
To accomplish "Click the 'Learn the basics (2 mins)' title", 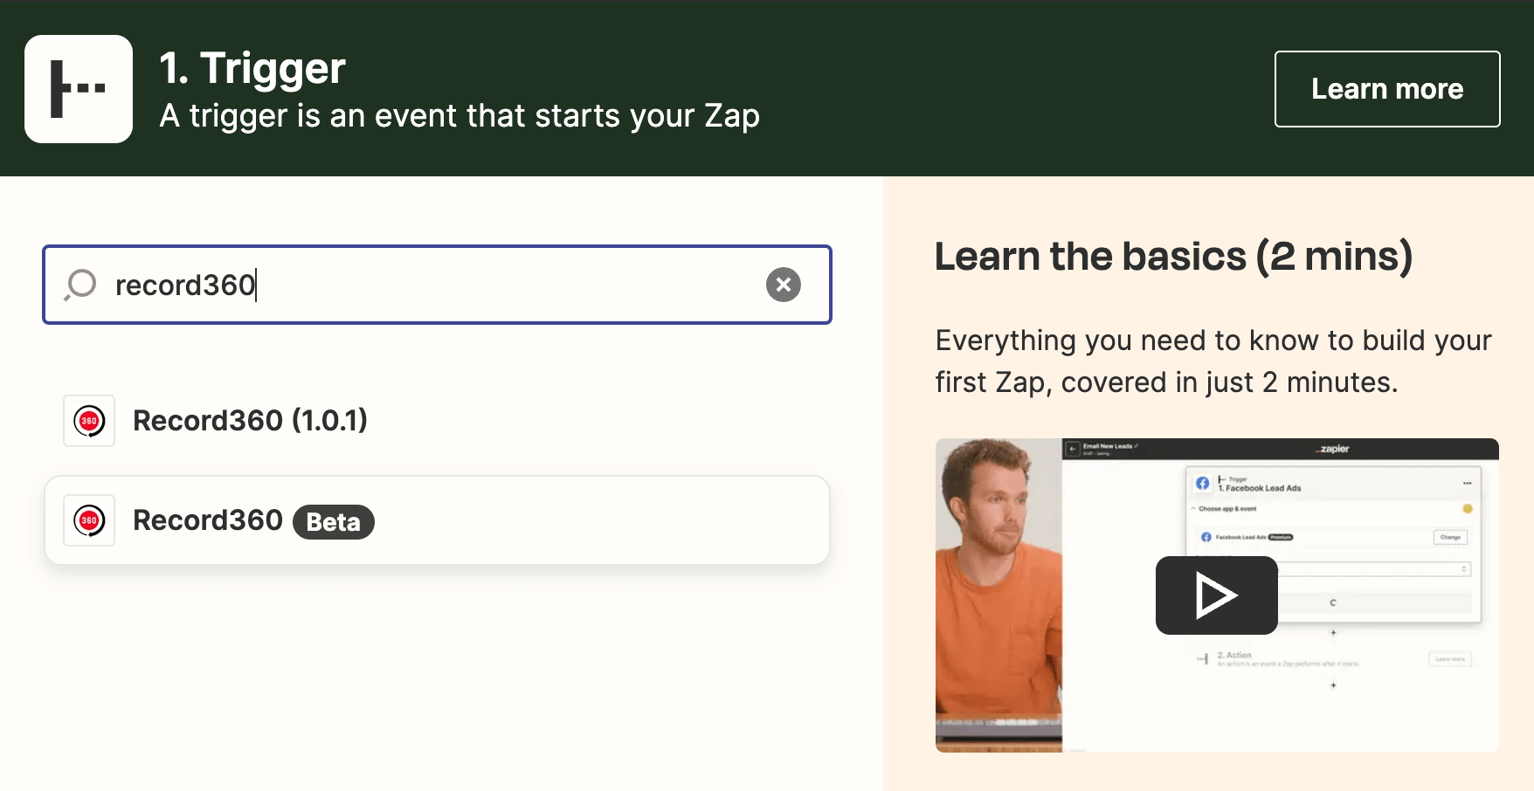I will [x=1175, y=256].
